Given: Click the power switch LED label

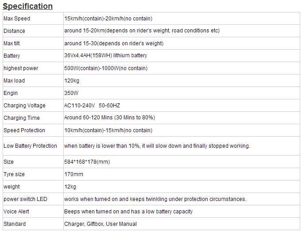Looking at the screenshot, I should [x=25, y=199].
